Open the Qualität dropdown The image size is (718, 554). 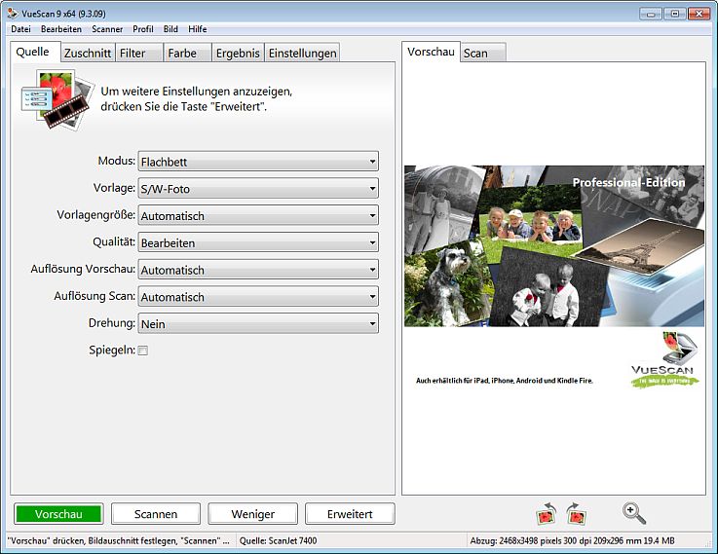(258, 242)
